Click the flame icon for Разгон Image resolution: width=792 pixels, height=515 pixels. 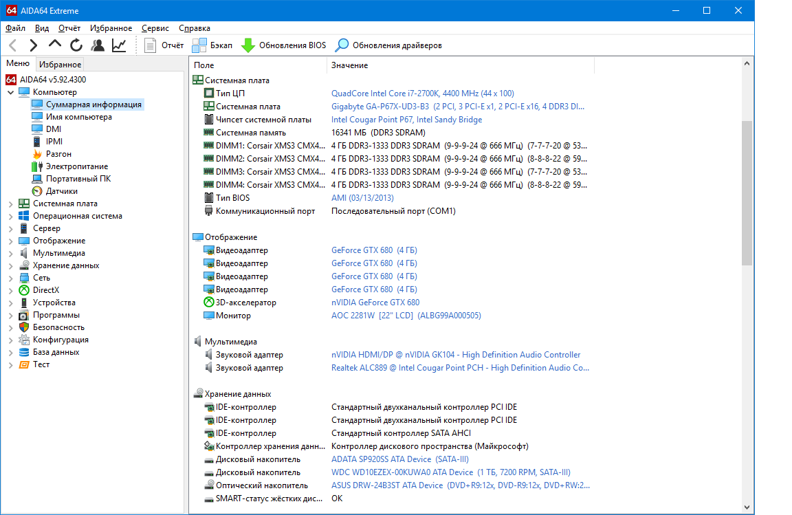pyautogui.click(x=37, y=154)
